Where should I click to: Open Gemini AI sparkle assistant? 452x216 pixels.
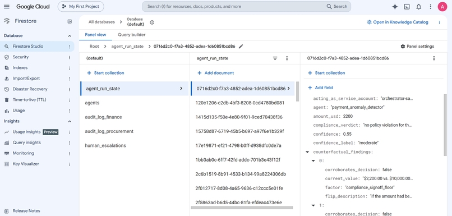[x=395, y=7]
